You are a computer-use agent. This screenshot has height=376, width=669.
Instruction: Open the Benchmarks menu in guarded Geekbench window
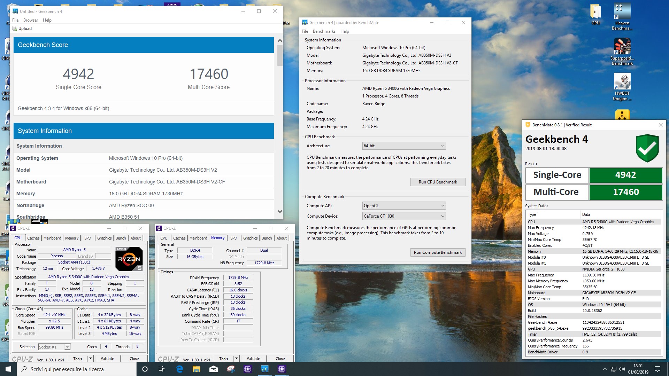(x=324, y=31)
